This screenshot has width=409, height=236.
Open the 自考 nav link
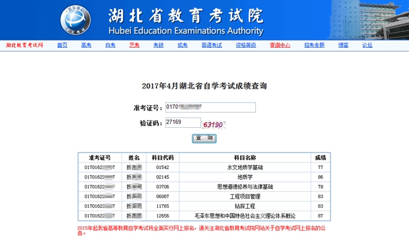point(110,45)
